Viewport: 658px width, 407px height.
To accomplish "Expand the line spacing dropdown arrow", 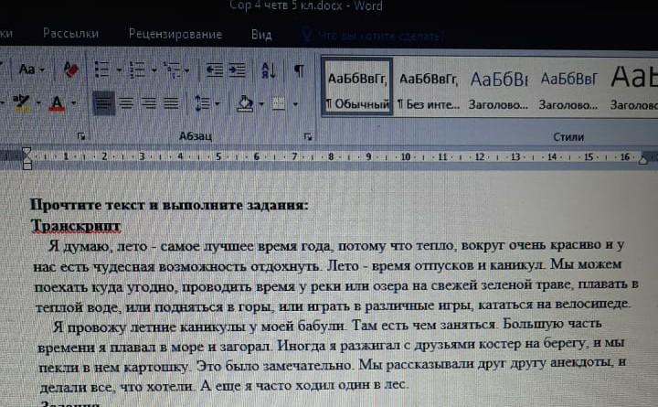I will tap(218, 103).
